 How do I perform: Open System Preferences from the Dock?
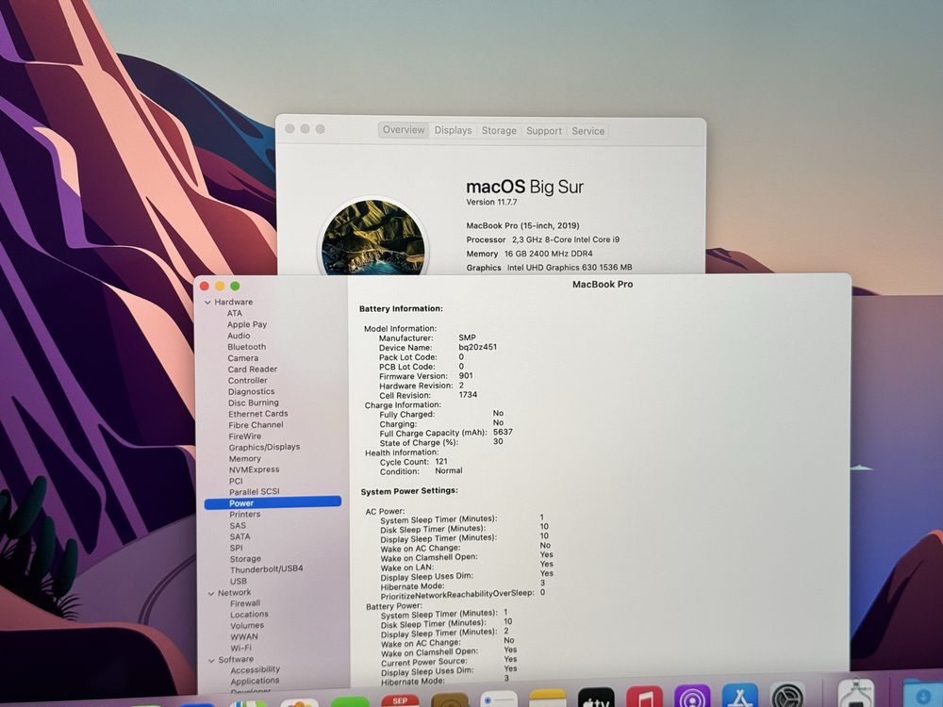click(787, 696)
